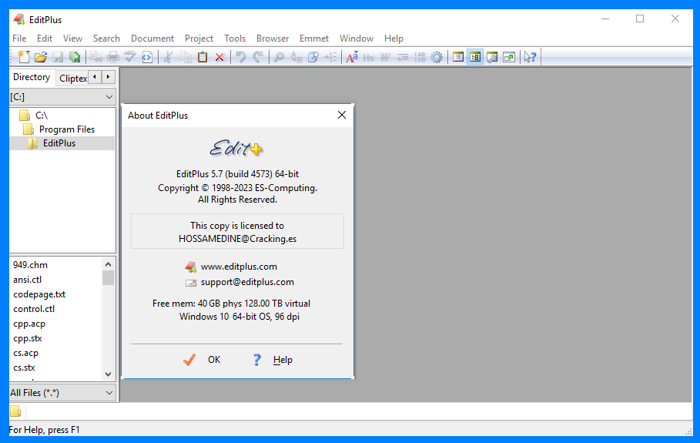Click the Print Preview icon

pyautogui.click(x=96, y=57)
